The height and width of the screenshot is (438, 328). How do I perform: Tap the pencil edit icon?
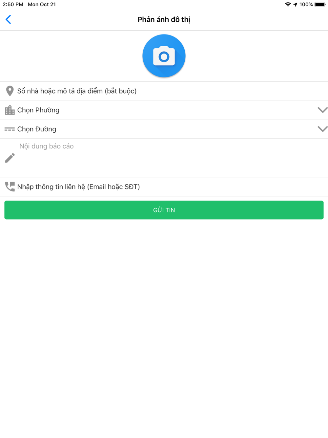point(10,158)
